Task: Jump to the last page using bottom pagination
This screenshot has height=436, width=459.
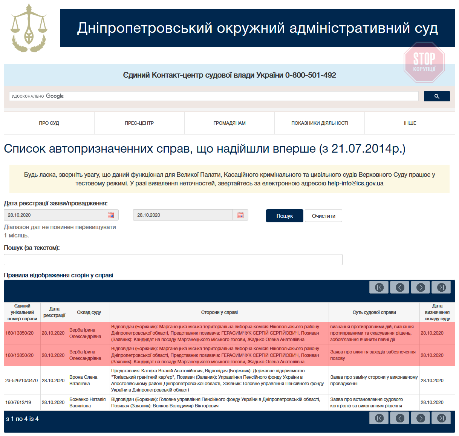Action: pos(441,418)
